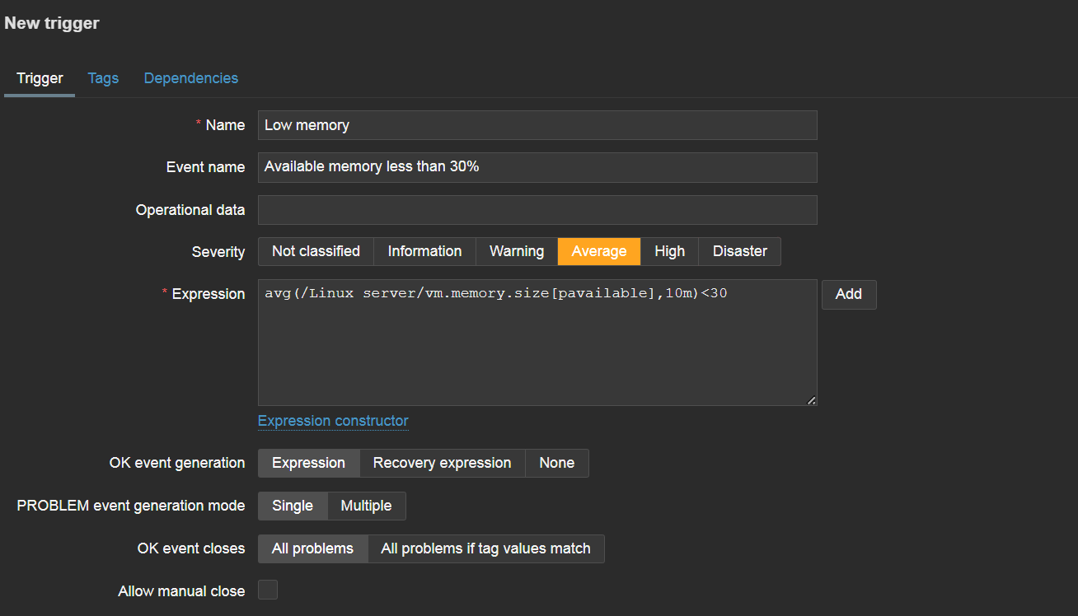The height and width of the screenshot is (616, 1078).
Task: Click inside the Expression text area
Action: click(537, 343)
